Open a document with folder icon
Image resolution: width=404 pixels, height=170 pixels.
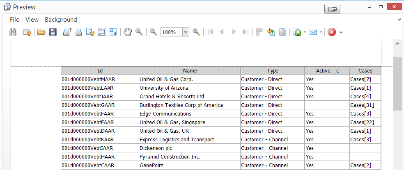(41, 32)
